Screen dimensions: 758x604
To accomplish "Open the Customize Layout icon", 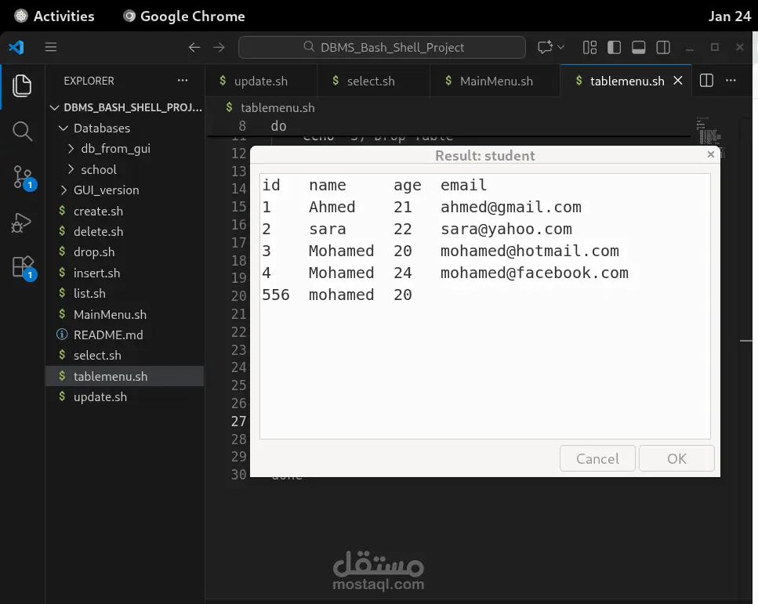I will [589, 47].
